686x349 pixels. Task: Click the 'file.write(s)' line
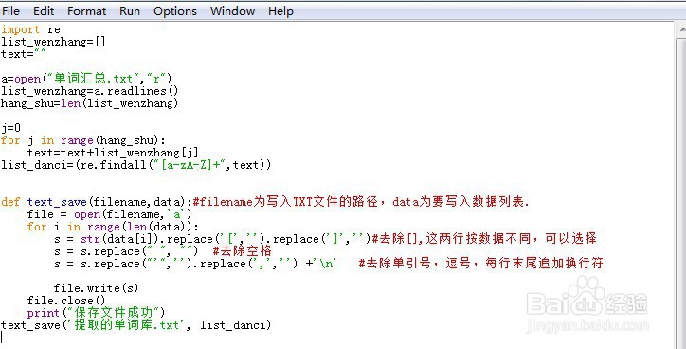coord(96,287)
